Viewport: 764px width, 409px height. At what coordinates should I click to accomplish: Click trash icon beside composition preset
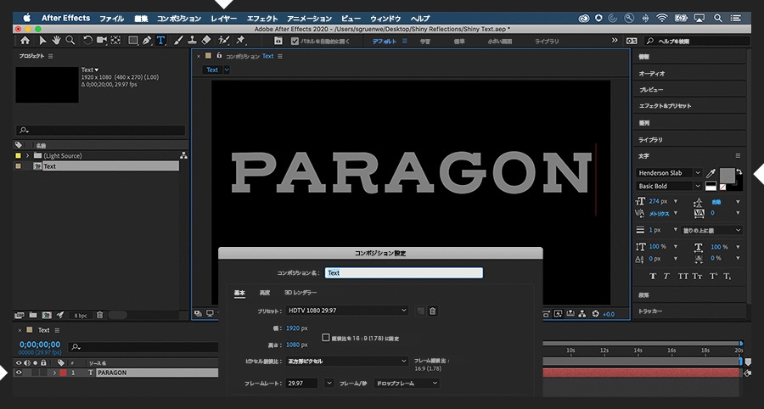tap(432, 311)
